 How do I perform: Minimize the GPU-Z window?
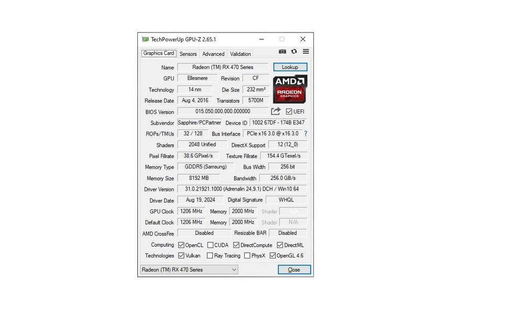[x=261, y=39]
